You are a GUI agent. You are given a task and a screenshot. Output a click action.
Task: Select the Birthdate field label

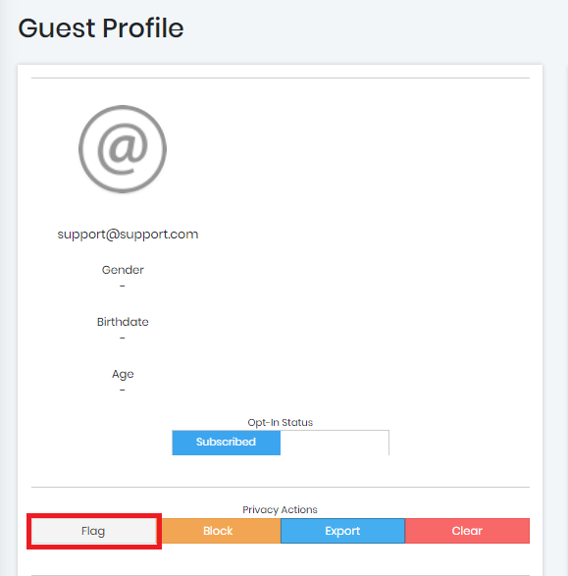(123, 322)
